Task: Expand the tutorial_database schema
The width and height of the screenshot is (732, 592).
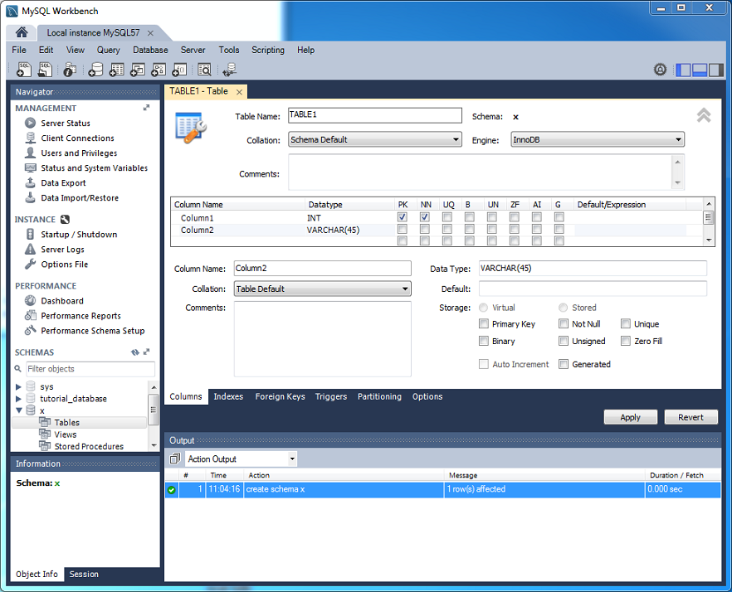Action: tap(18, 399)
